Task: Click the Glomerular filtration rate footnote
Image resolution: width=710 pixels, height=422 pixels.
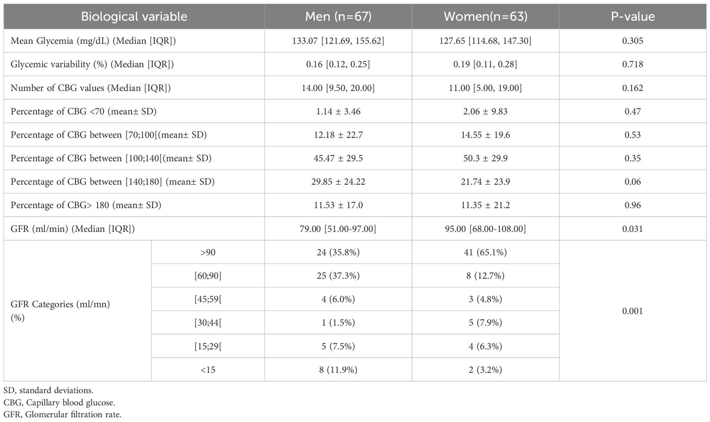Action: [62, 415]
